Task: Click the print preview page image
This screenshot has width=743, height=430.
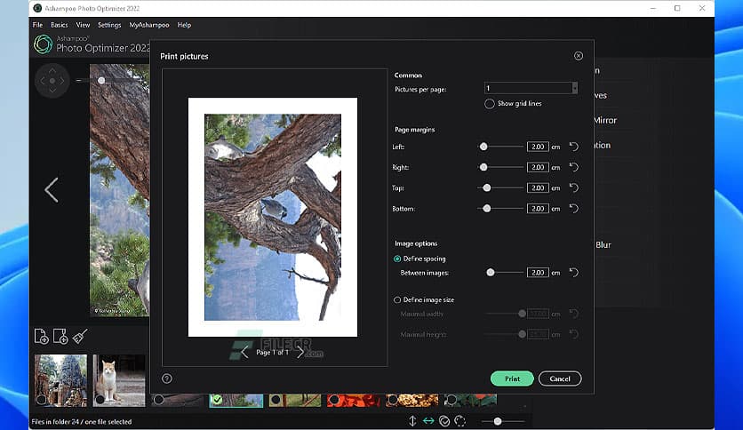Action: coord(273,217)
